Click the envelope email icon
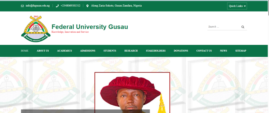The height and width of the screenshot is (113, 269). click(22, 6)
